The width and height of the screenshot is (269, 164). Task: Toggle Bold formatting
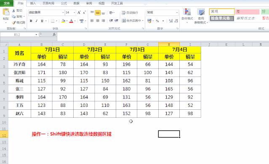[x=31, y=21]
